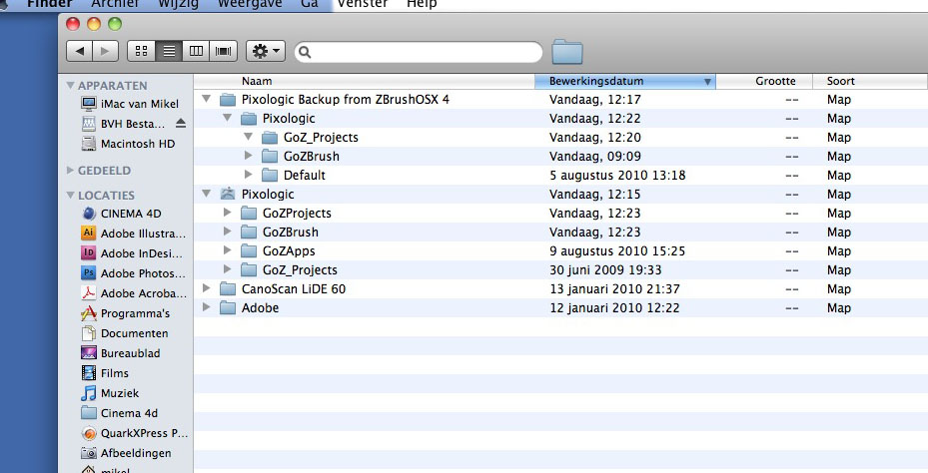This screenshot has height=473, width=928.
Task: Open Adobe Acroba... in sidebar
Action: click(x=134, y=293)
